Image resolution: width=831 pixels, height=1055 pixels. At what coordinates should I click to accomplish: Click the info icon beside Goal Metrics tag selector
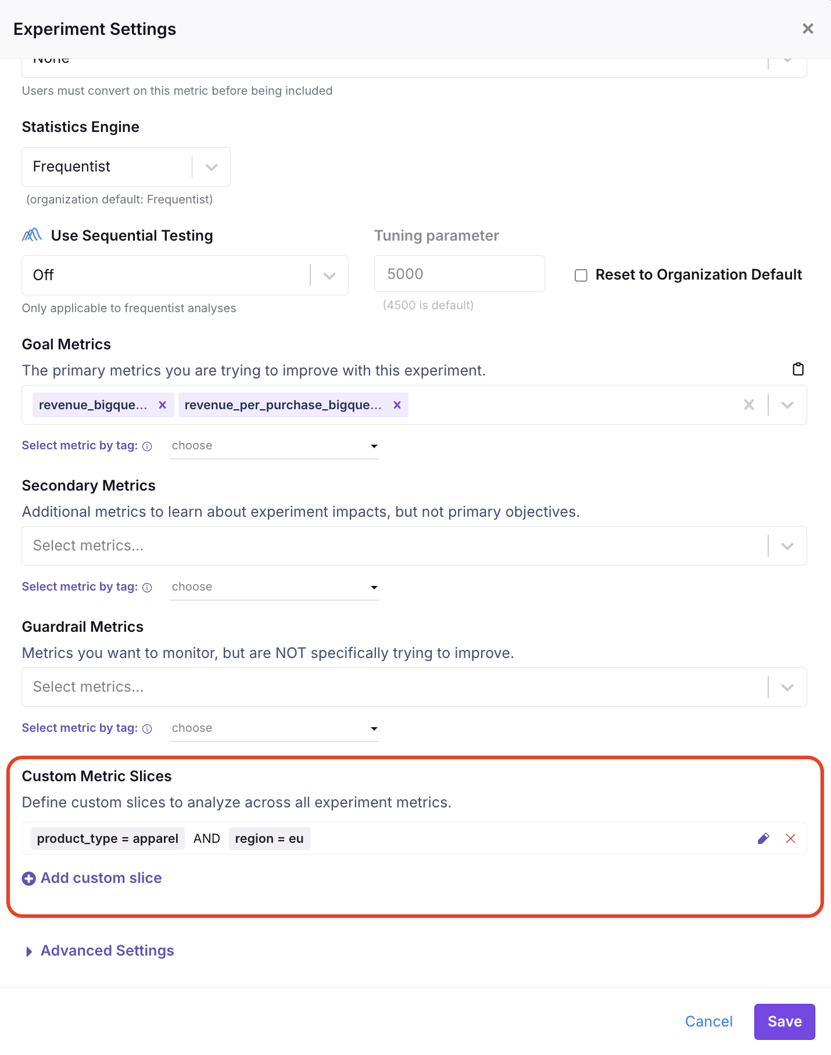tap(148, 446)
